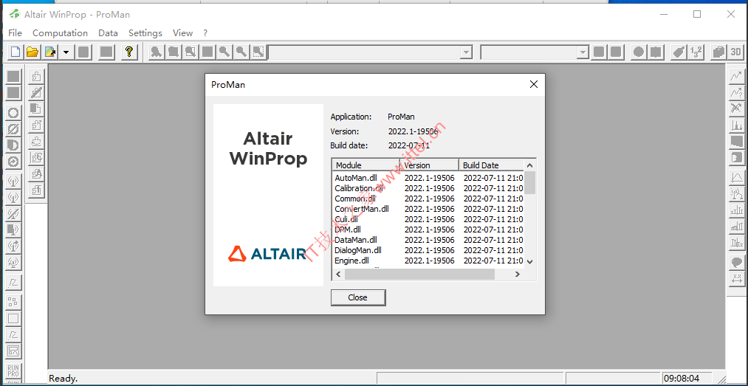748x386 pixels.
Task: Select the Calibration.dll row
Action: (428, 188)
